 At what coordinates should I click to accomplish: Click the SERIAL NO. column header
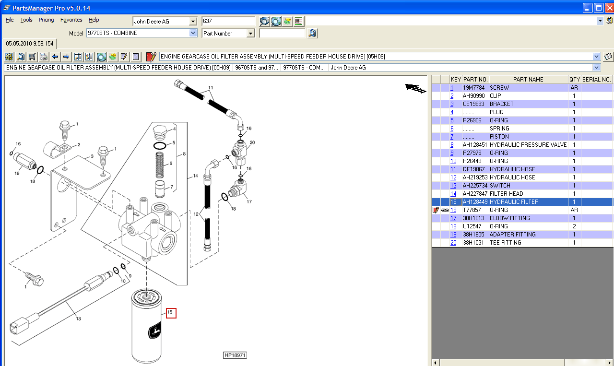pos(597,79)
